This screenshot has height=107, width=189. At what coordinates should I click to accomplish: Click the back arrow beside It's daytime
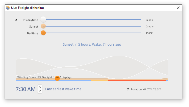coord(16,20)
